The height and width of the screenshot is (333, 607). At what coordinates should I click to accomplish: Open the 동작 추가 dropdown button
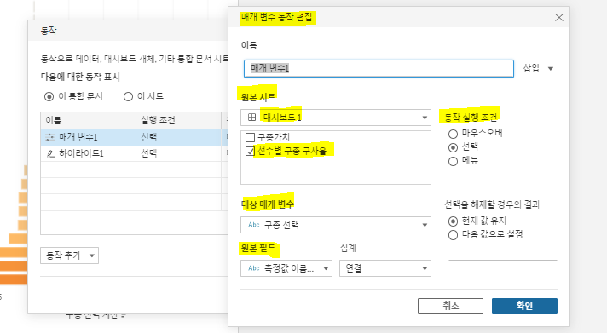69,255
